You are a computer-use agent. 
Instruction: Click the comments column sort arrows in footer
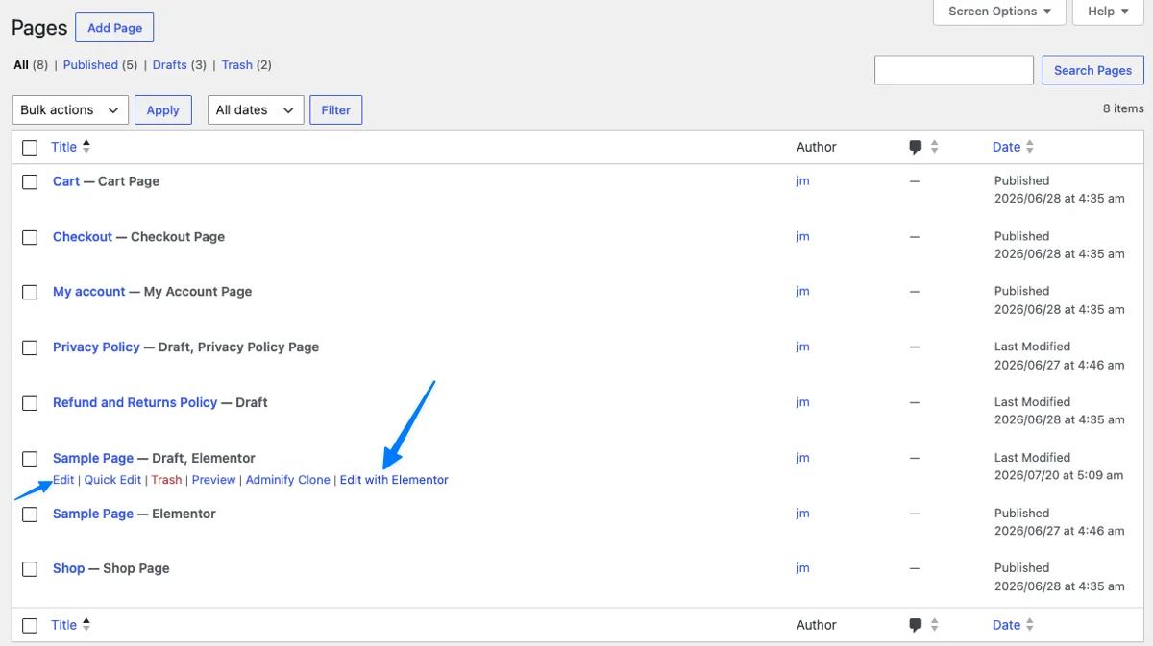point(934,625)
